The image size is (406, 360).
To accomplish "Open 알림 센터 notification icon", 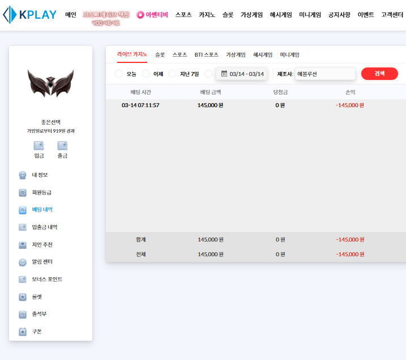I will (x=23, y=262).
